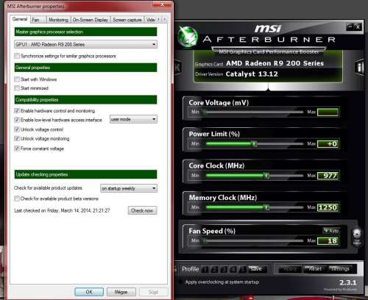Load profile slot 3 in Afterburner

[224, 269]
